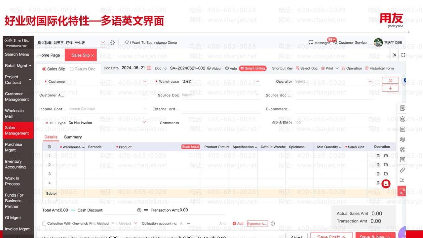This screenshot has height=238, width=423.
Task: Open the user avatar for 刘天宇1098
Action: tap(378, 42)
